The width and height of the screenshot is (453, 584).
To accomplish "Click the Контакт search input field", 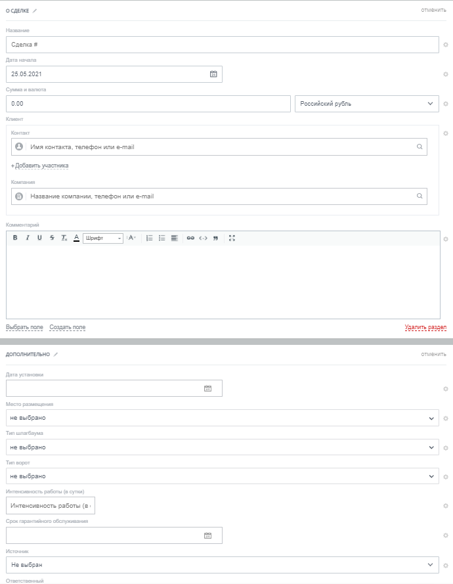I will 219,147.
